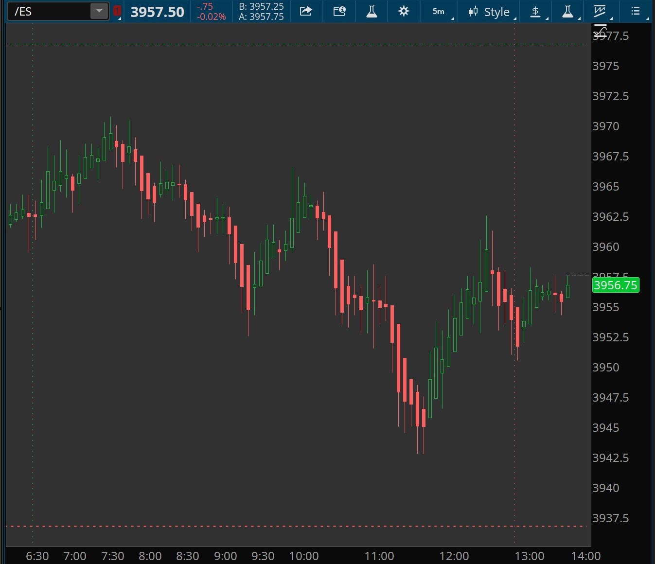The width and height of the screenshot is (655, 564).
Task: Click the share chart arrow icon
Action: coord(306,11)
